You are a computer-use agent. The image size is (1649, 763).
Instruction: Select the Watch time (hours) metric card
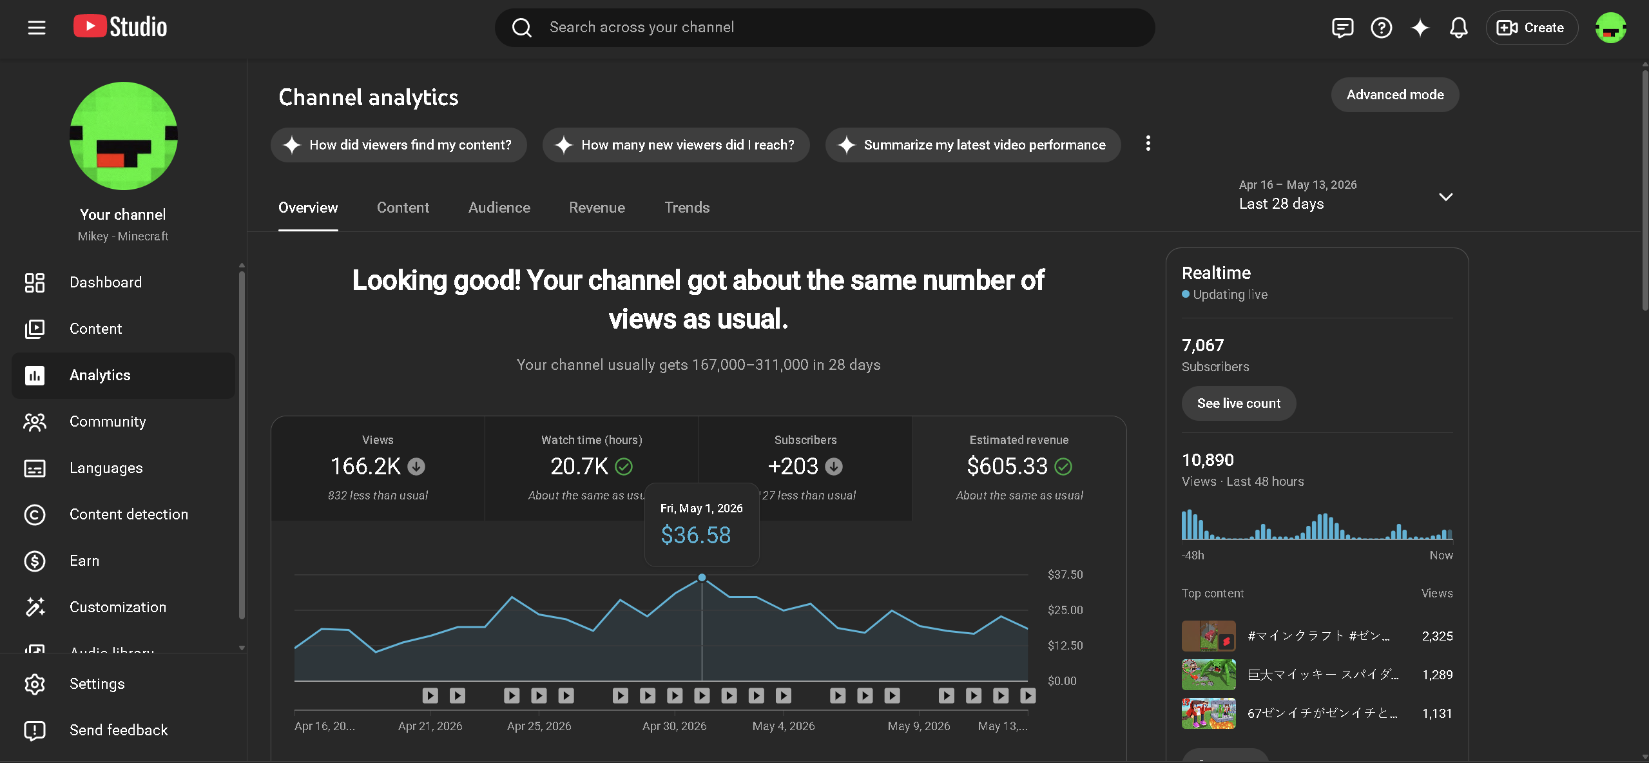(x=592, y=468)
